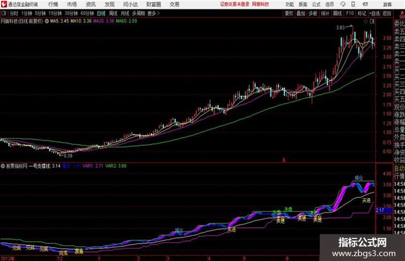This screenshot has height=261, width=405.
Task: Click the 叠加 overlay toolbar button
Action: 301,13
